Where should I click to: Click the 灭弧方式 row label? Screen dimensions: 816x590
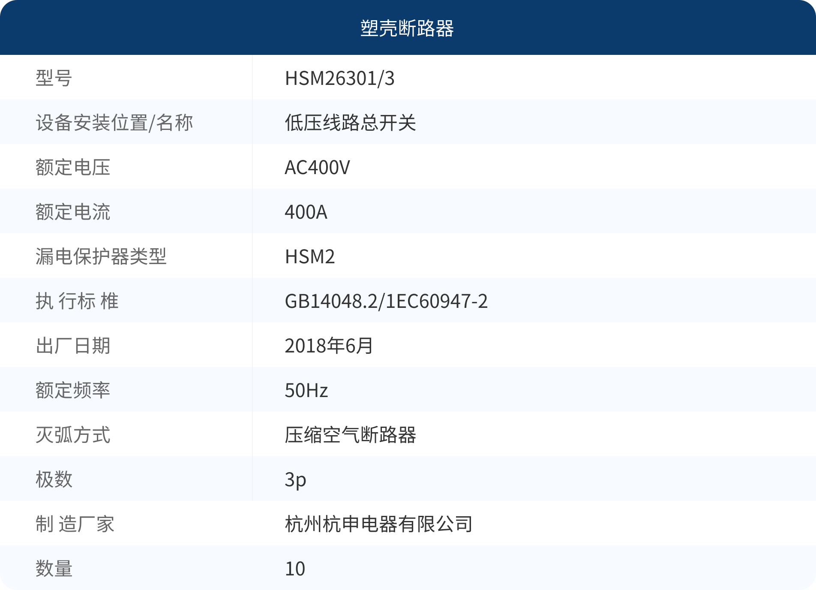[73, 435]
